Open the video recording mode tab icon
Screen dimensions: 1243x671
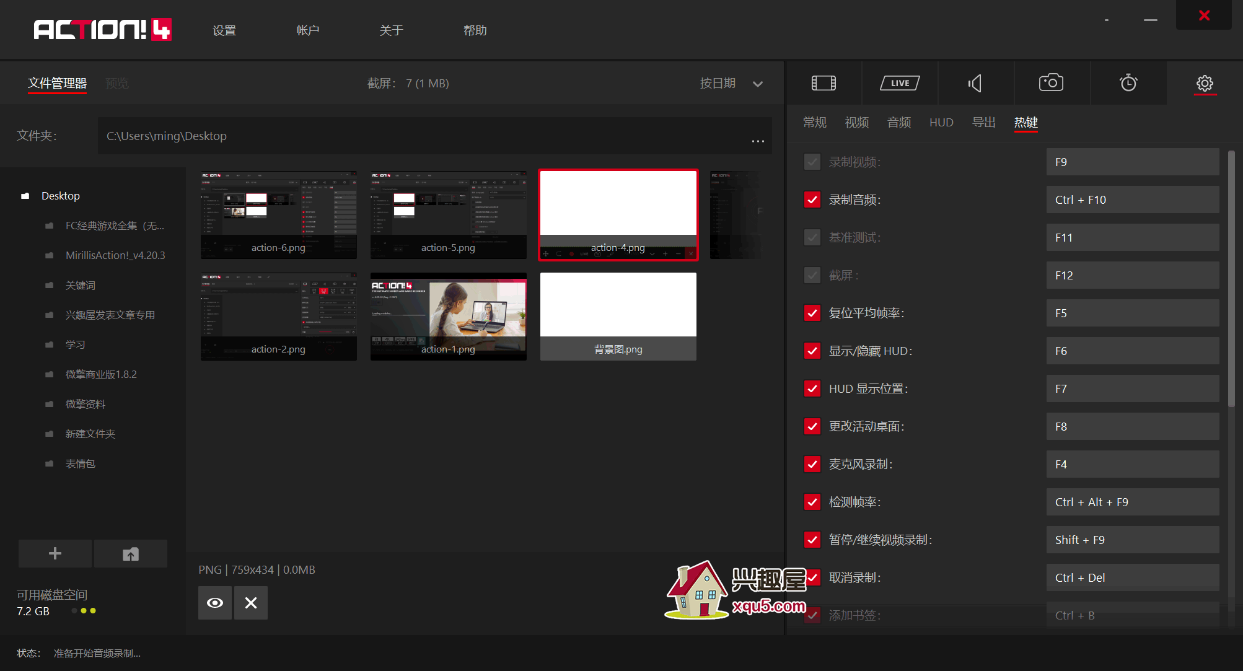(x=824, y=83)
